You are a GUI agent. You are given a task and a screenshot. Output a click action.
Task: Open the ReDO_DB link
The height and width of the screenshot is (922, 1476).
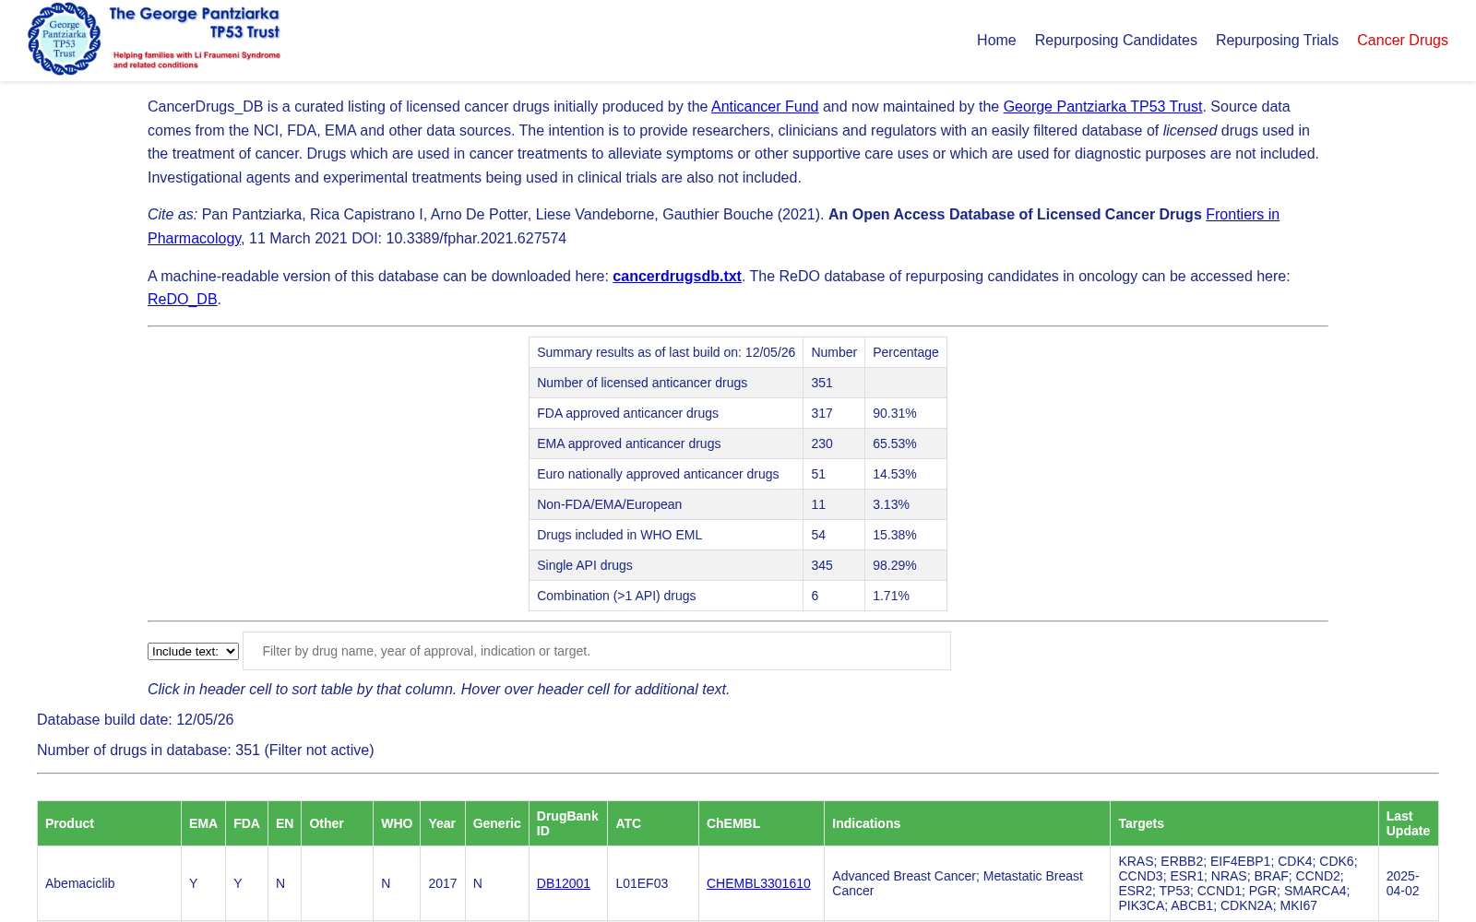[183, 300]
